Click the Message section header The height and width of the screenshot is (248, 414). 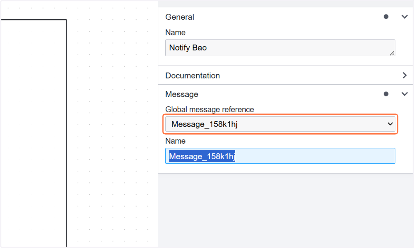[x=286, y=94]
